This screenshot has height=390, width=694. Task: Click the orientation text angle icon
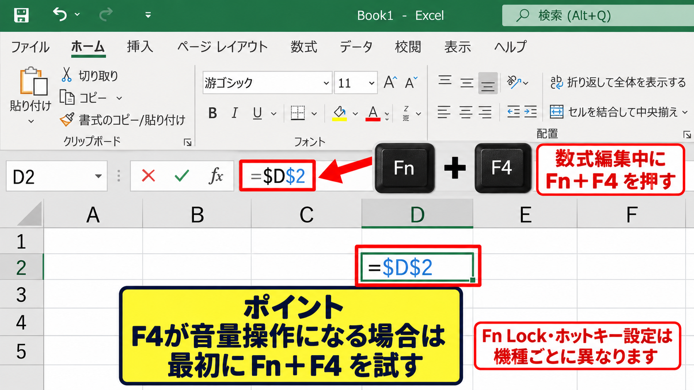pos(514,82)
